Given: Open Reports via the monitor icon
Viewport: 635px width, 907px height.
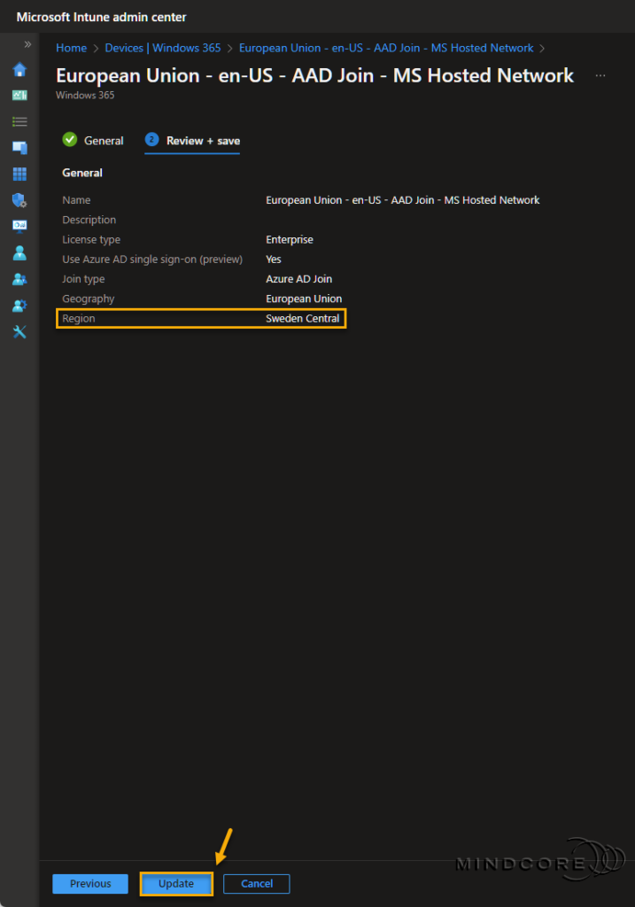Looking at the screenshot, I should pyautogui.click(x=19, y=225).
